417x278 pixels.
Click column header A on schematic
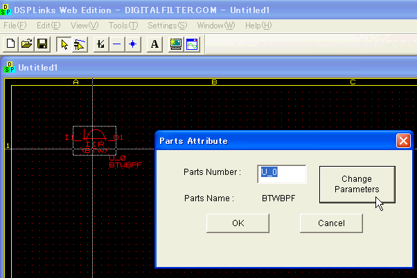pos(76,82)
